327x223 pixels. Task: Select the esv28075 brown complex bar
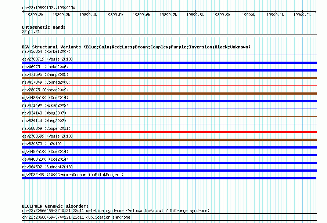click(x=169, y=94)
